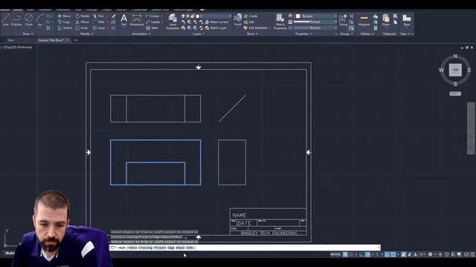Click the viewport controls label top-left

click(x=16, y=47)
